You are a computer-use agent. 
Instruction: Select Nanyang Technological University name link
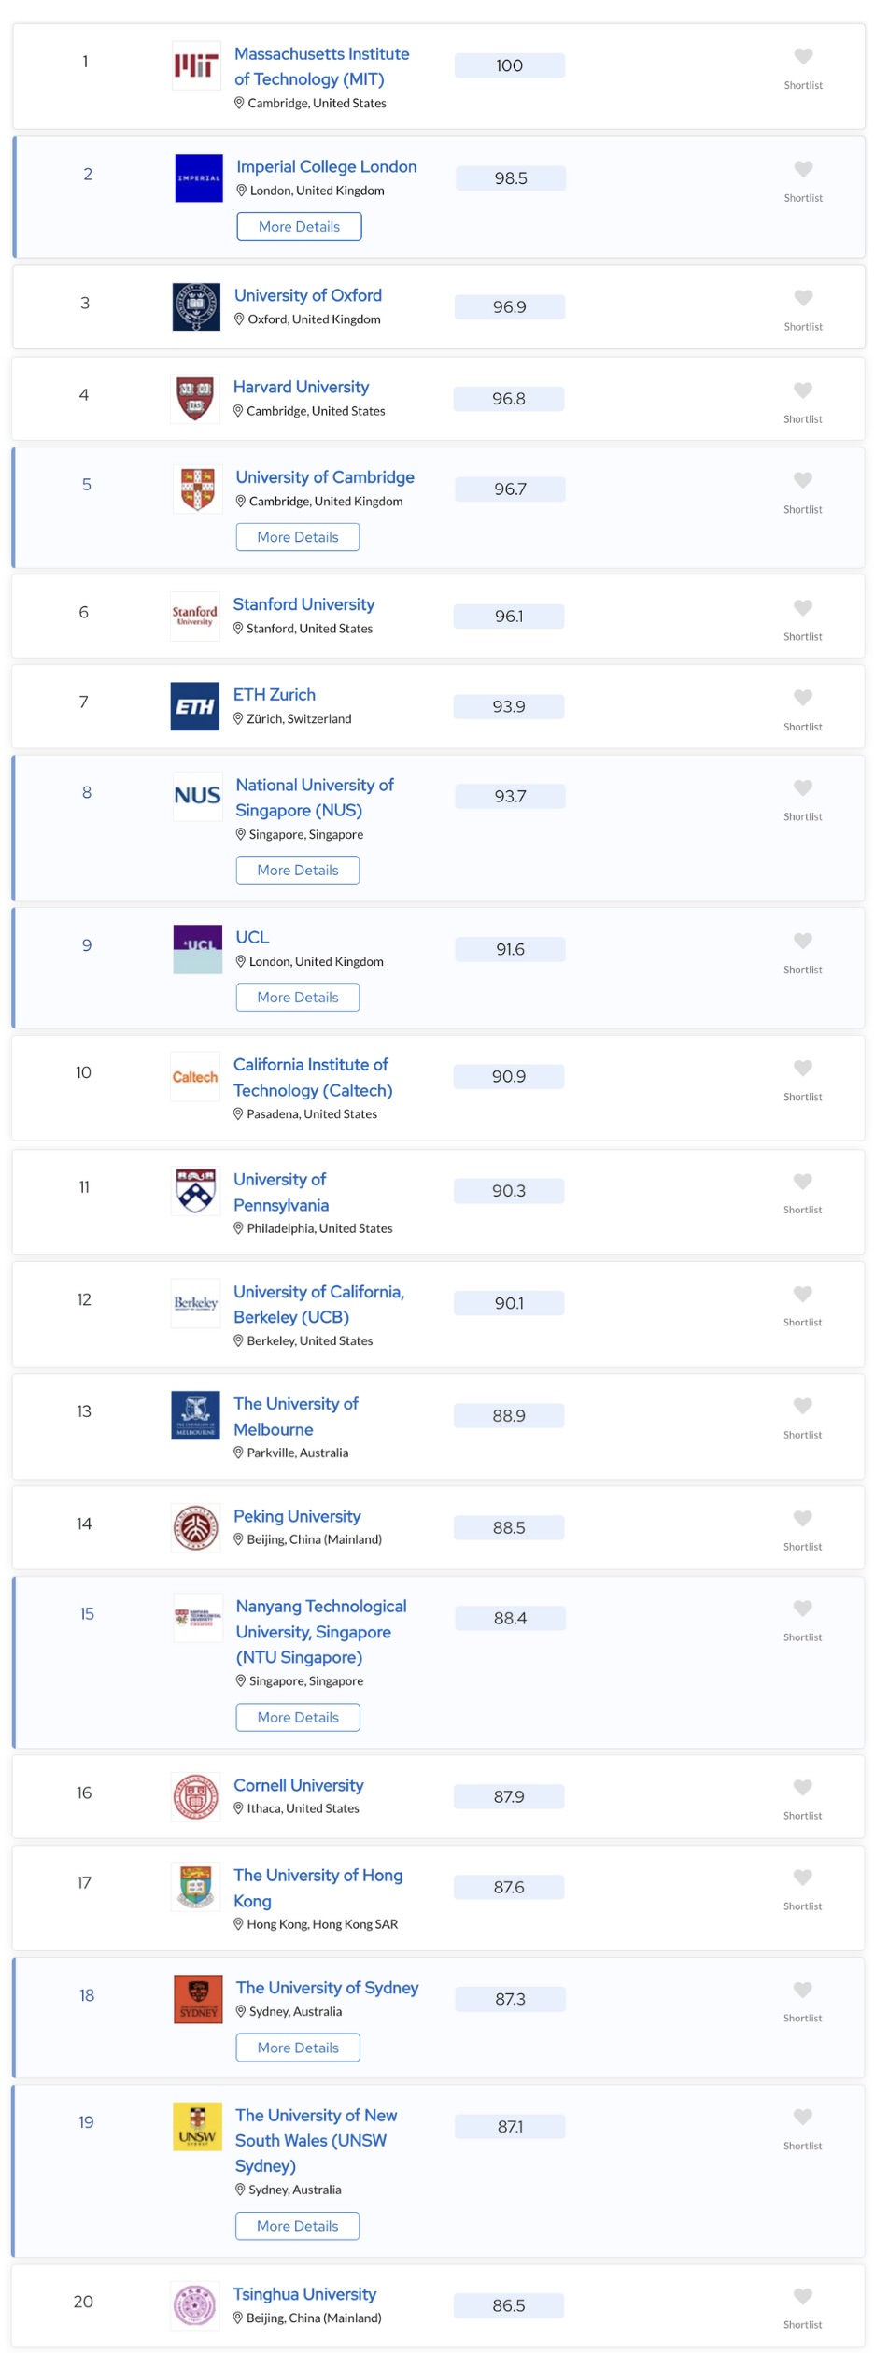[x=320, y=1631]
